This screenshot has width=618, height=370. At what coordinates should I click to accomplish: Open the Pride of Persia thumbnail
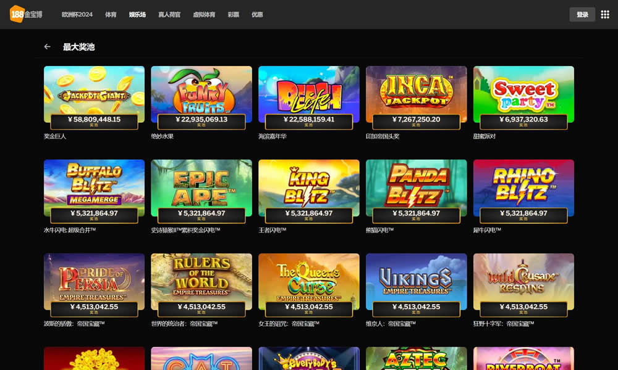point(94,282)
